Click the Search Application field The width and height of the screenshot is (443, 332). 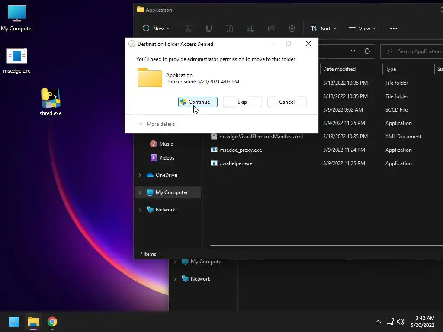412,51
